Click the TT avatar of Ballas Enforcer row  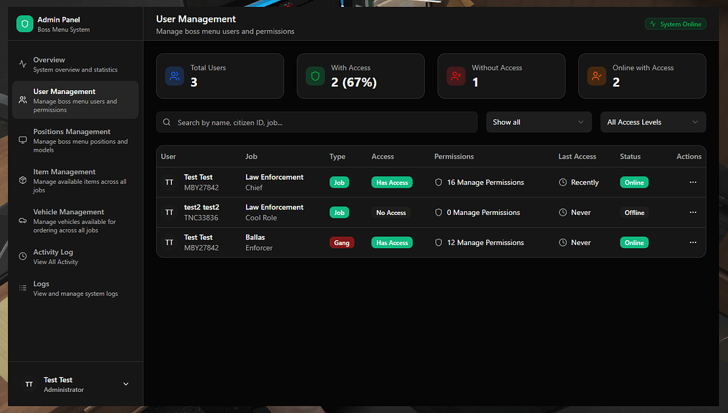[x=170, y=242]
